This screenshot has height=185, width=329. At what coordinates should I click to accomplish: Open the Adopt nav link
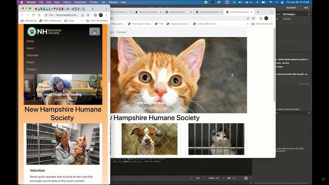click(30, 62)
